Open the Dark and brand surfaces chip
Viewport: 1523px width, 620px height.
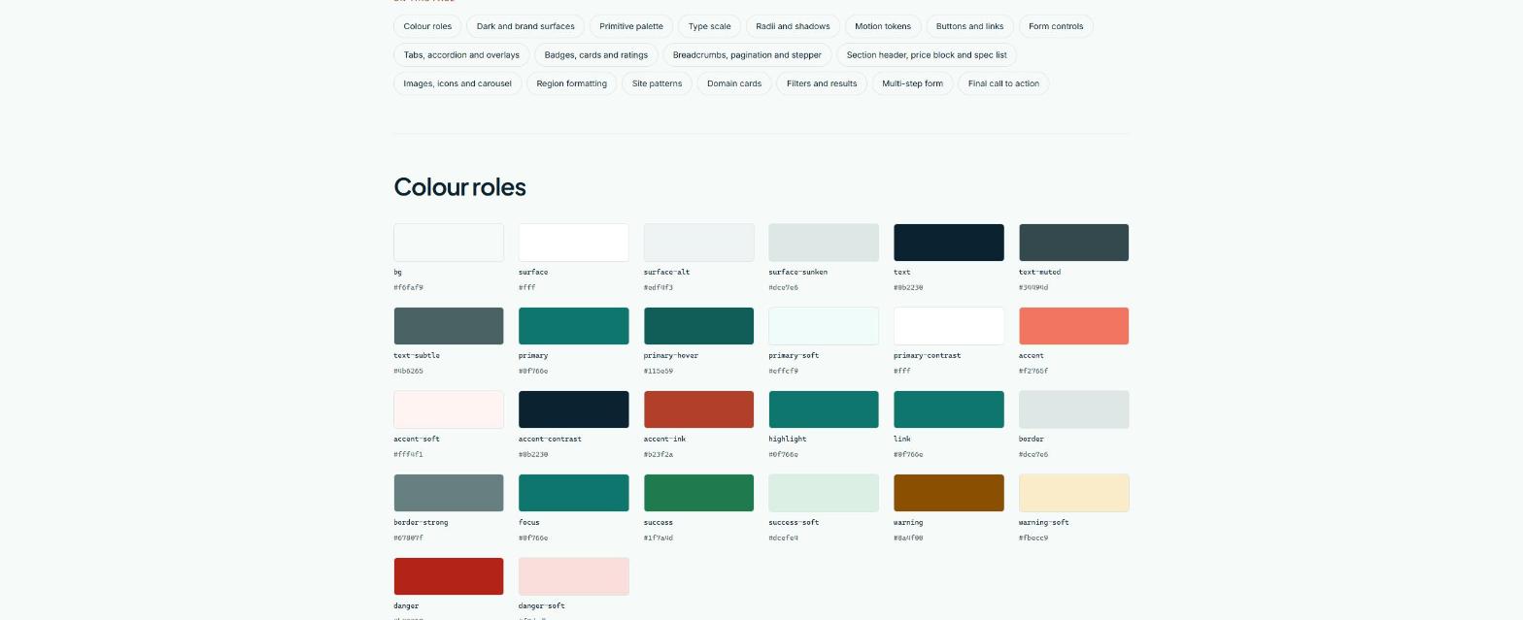pyautogui.click(x=525, y=26)
